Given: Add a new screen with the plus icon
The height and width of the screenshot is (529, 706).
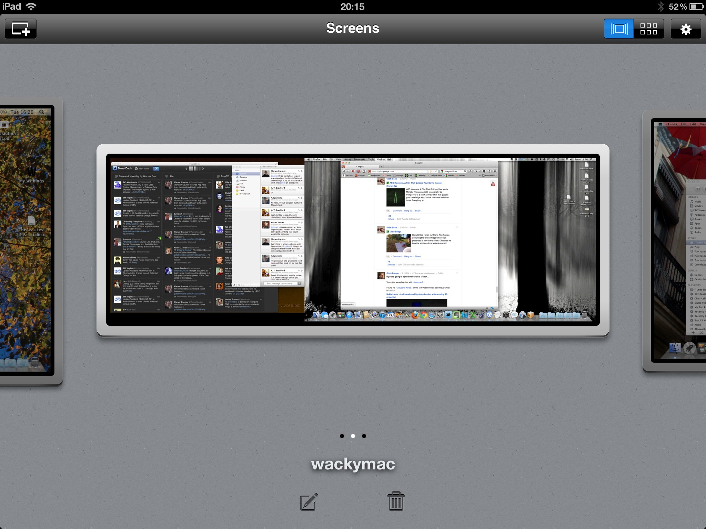Looking at the screenshot, I should 21,29.
